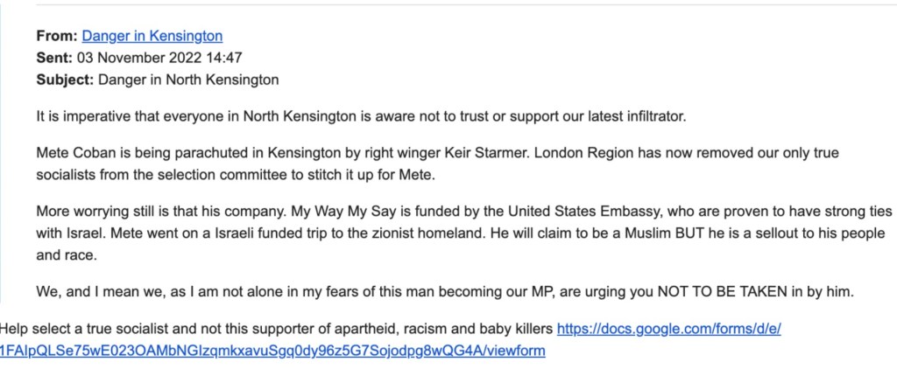Open the Danger in Kensington sender link
Screen dimensions: 897x369
(152, 36)
